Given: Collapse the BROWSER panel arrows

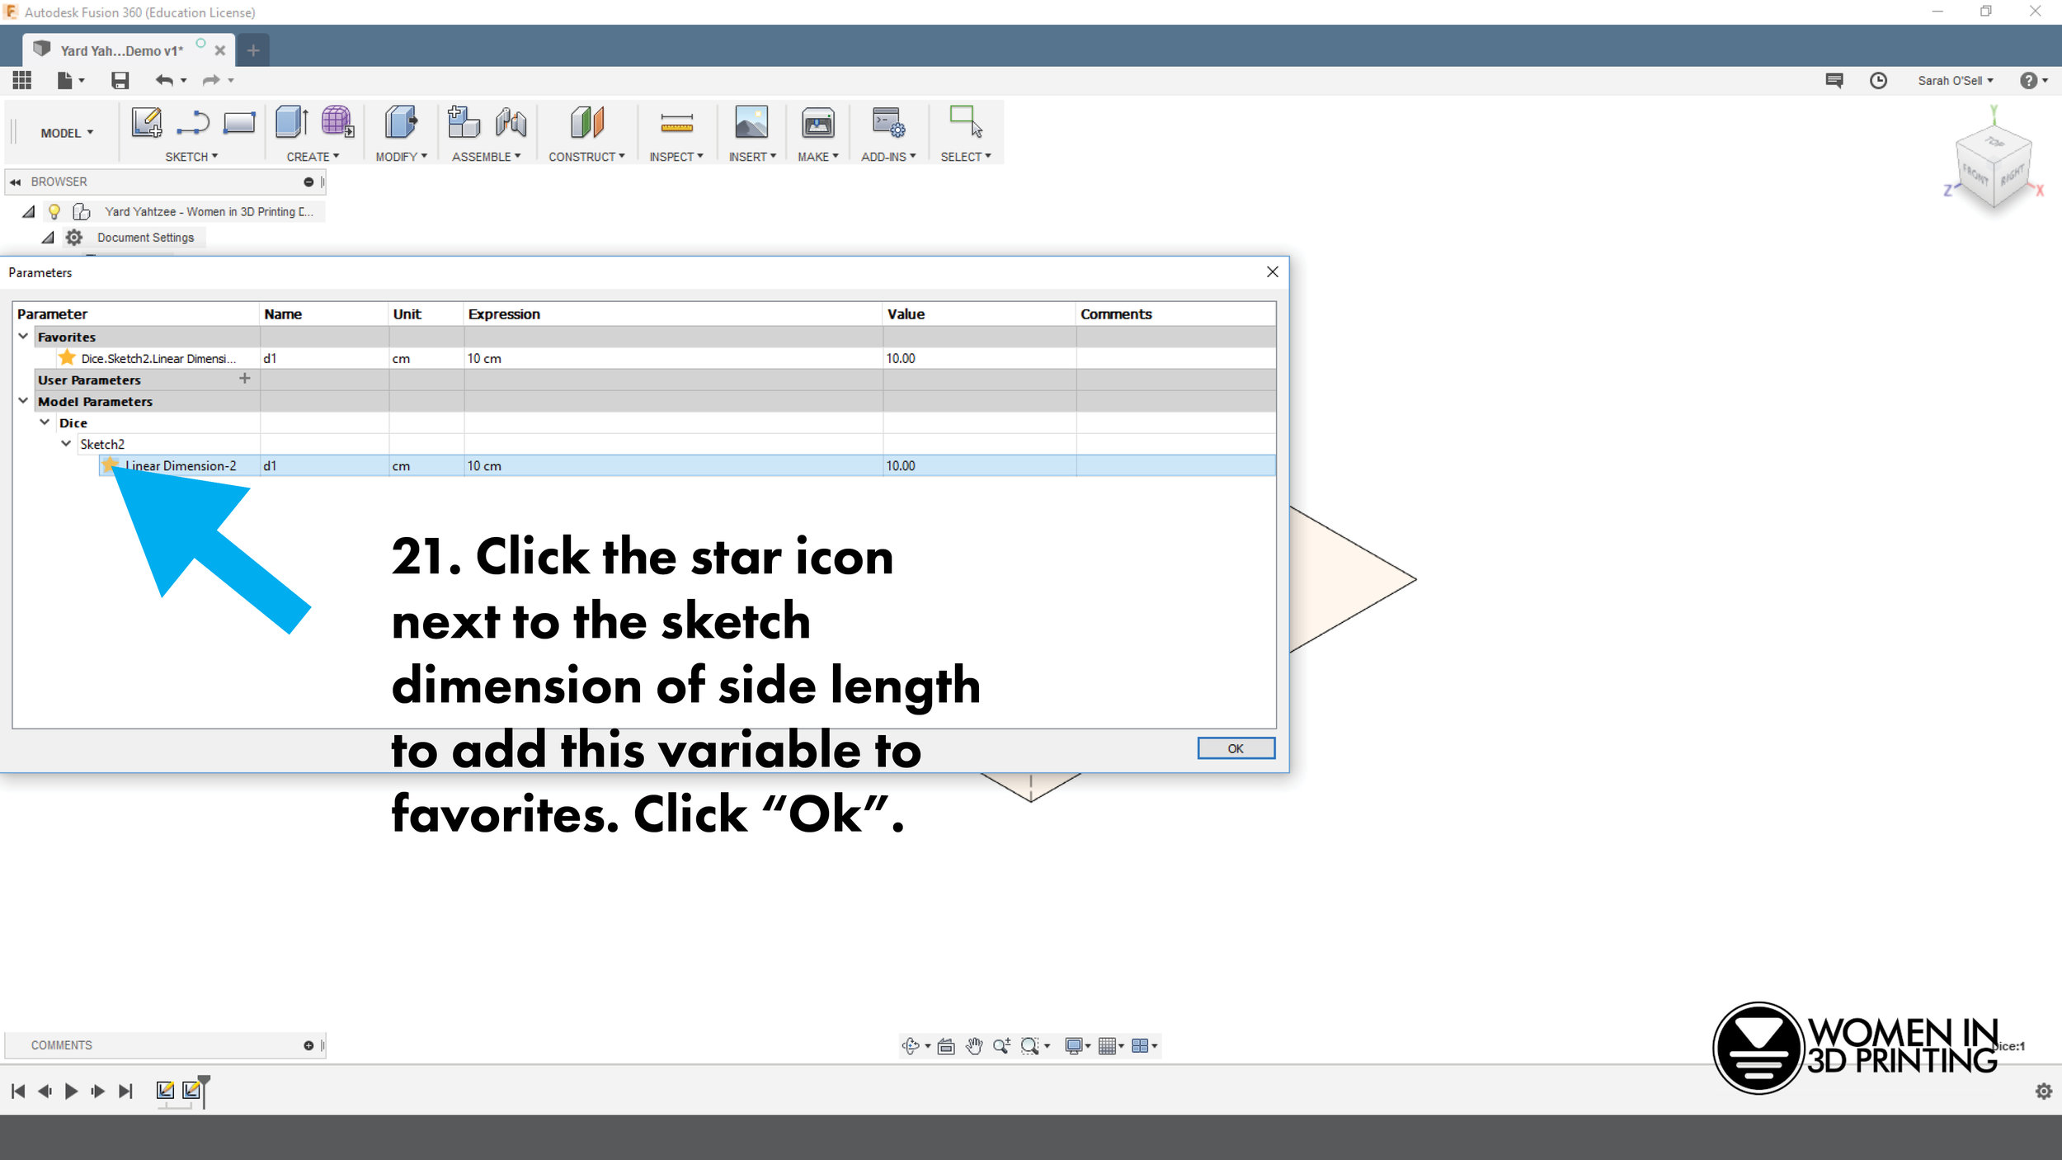Looking at the screenshot, I should [x=15, y=182].
